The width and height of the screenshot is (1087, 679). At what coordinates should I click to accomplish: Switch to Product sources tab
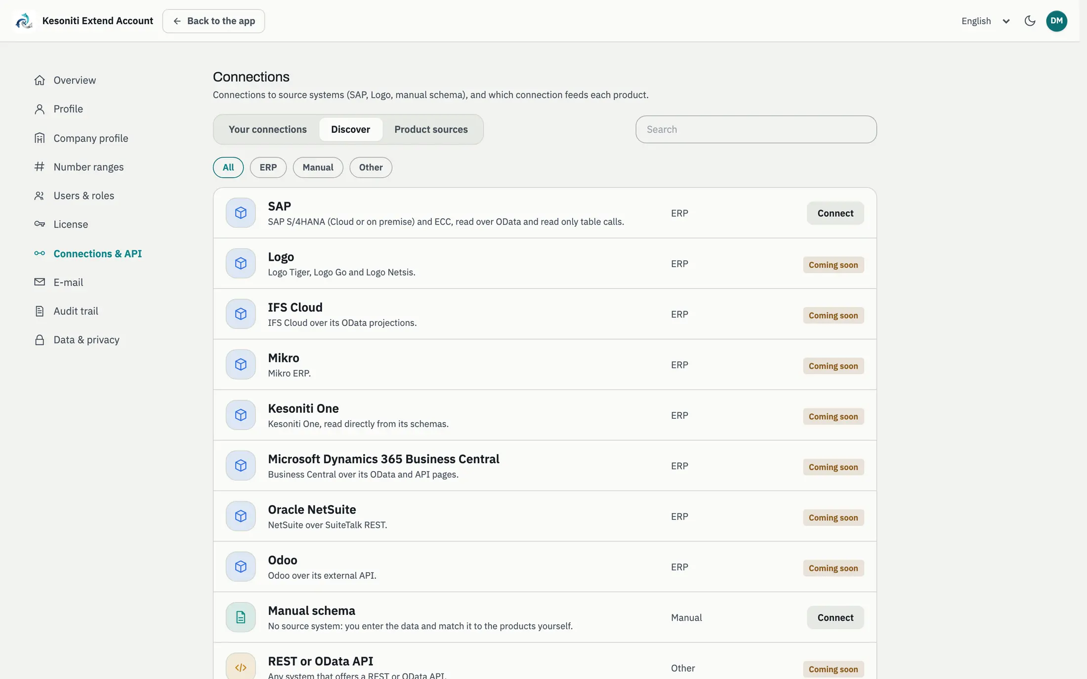pyautogui.click(x=431, y=129)
